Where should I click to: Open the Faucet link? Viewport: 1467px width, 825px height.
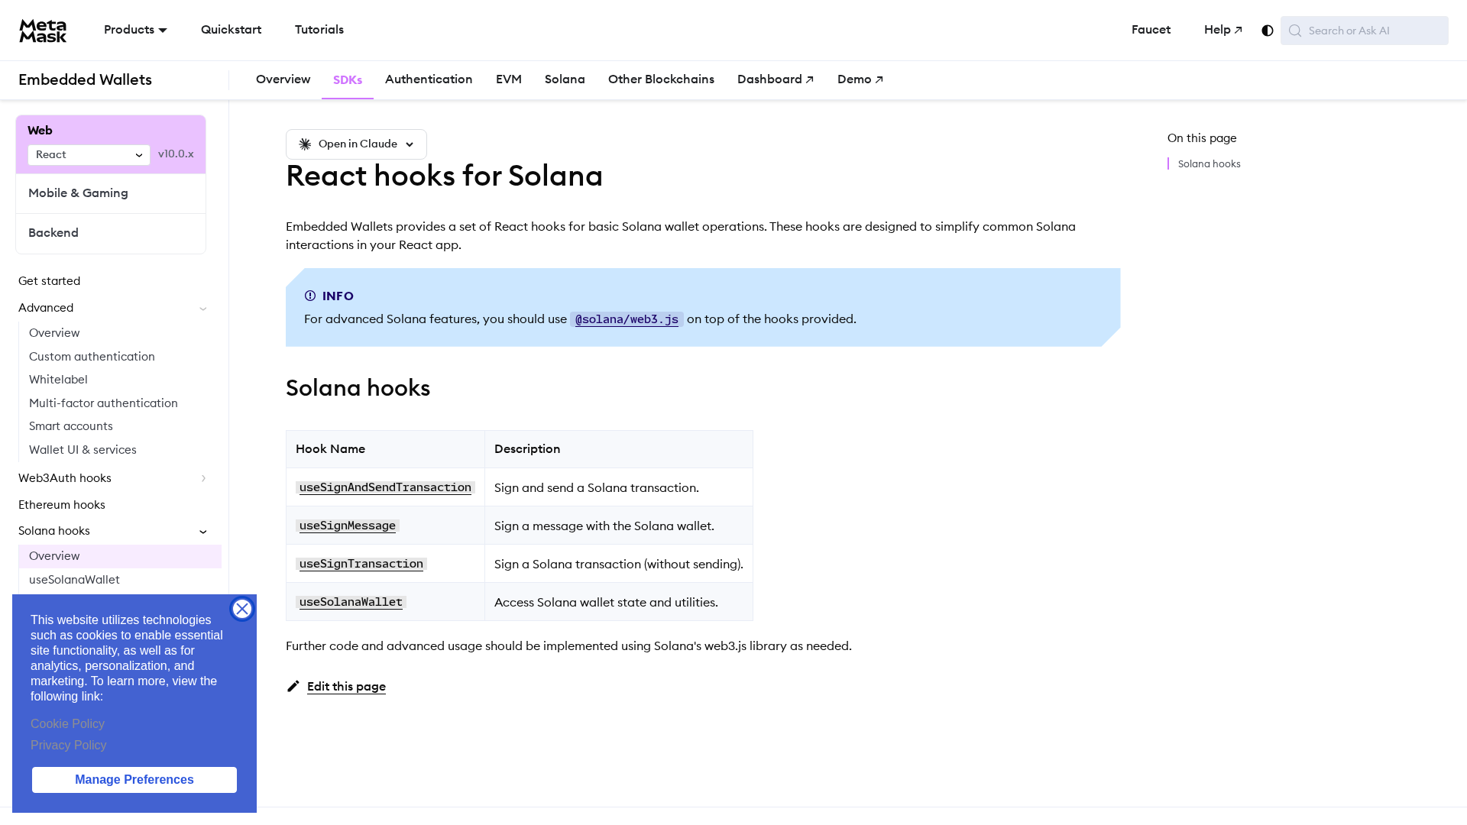[x=1151, y=30]
